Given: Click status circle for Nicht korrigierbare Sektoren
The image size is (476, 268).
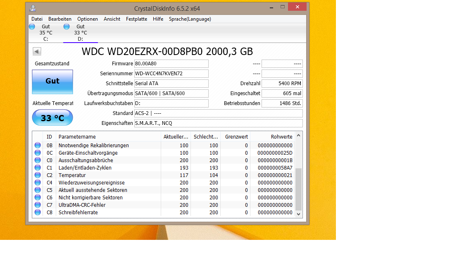Looking at the screenshot, I should (38, 198).
